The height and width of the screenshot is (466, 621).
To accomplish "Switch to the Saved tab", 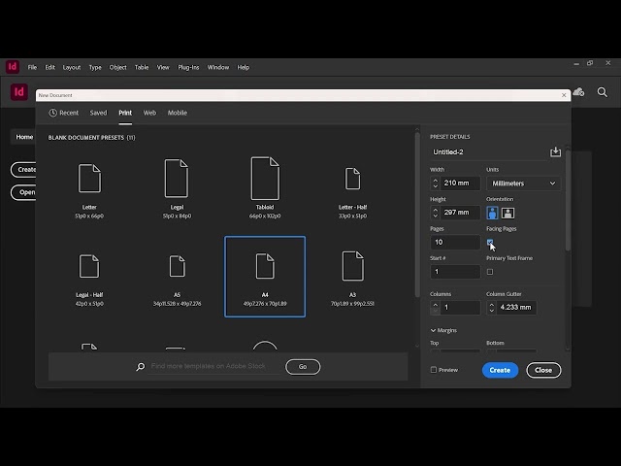I will click(98, 113).
